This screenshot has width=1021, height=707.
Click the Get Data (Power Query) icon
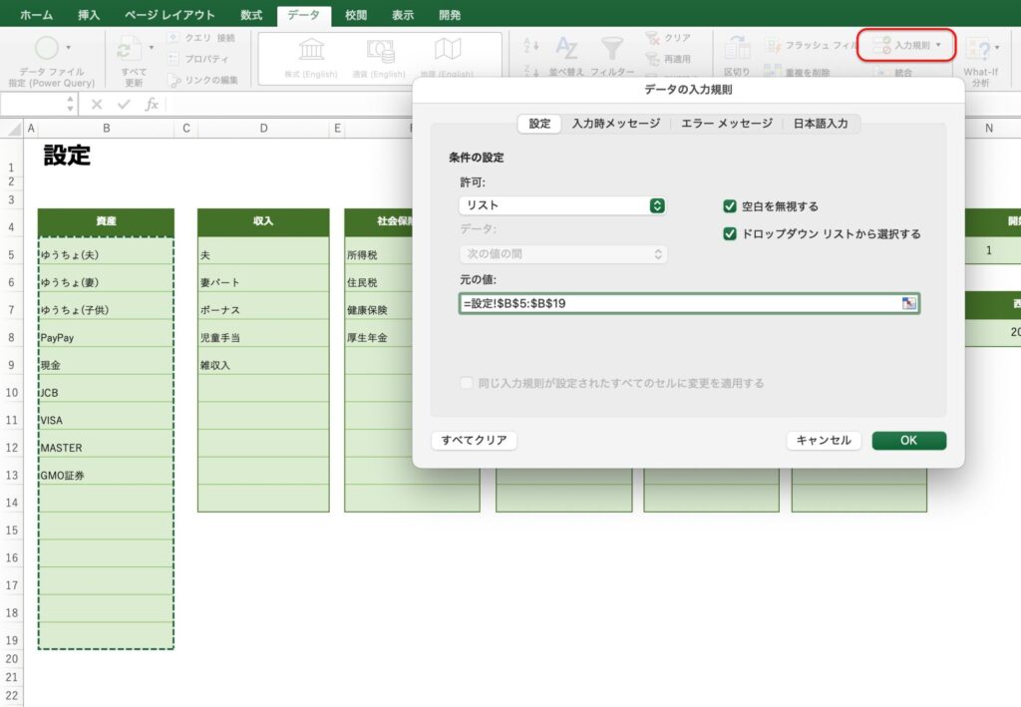[47, 48]
